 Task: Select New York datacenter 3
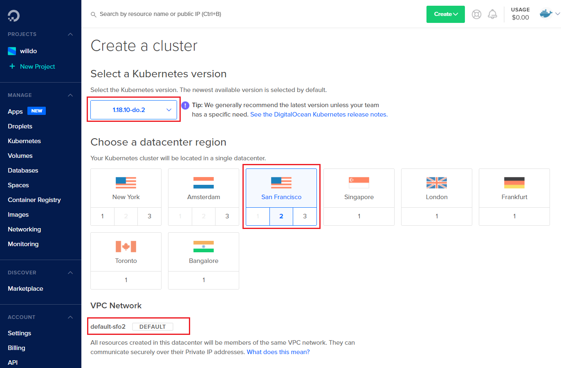149,216
